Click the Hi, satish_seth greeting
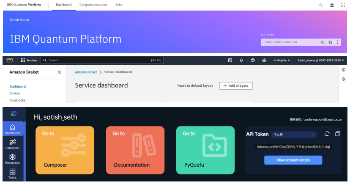 coord(55,117)
